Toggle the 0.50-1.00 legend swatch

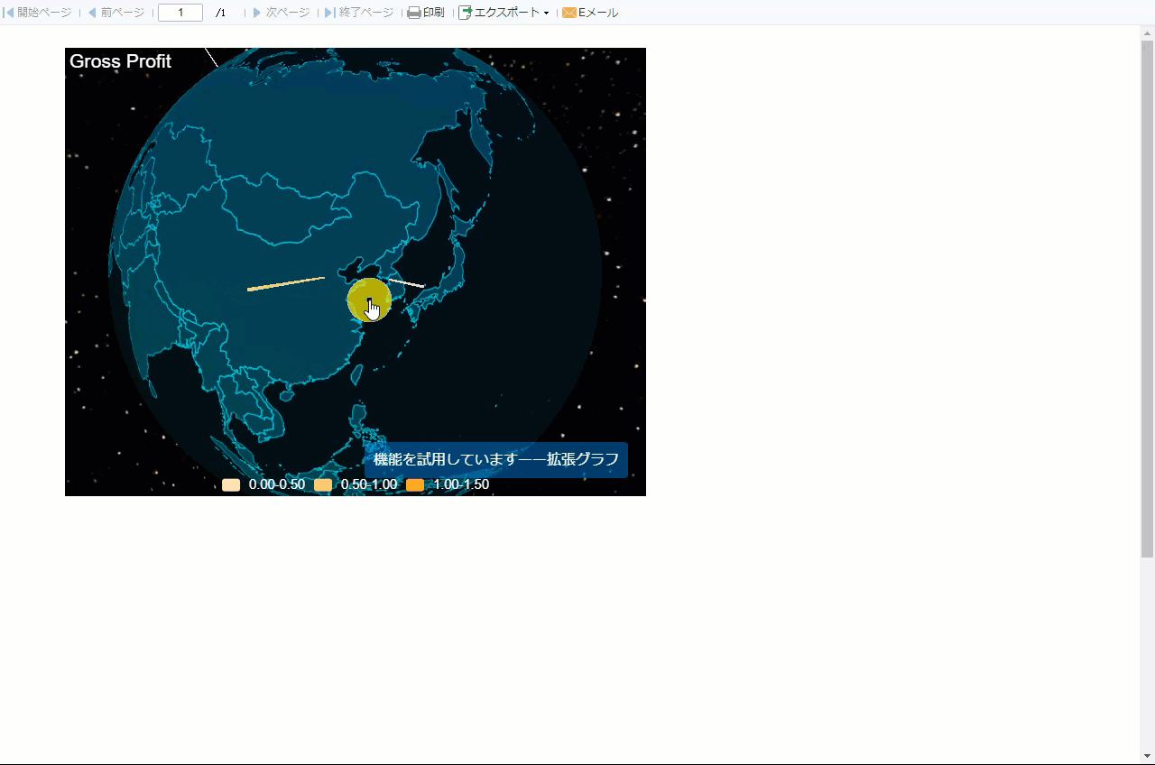coord(323,485)
